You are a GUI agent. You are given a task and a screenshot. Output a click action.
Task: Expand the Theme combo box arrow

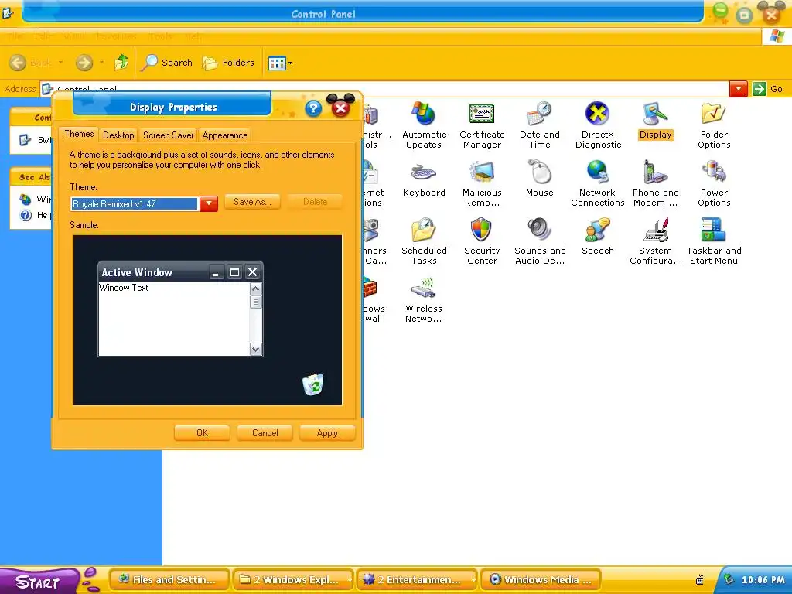(x=209, y=203)
